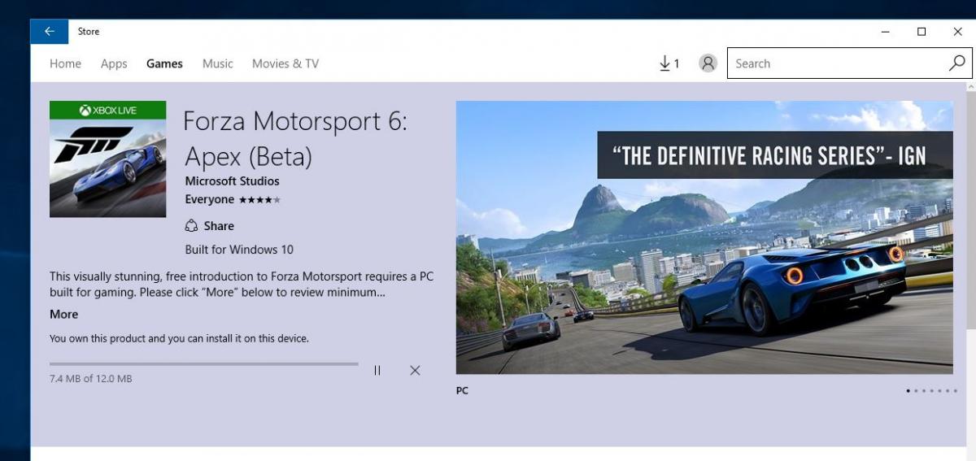Expand description with More link

pos(64,315)
